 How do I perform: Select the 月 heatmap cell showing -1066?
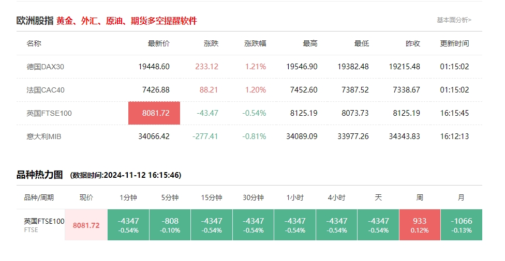click(461, 225)
